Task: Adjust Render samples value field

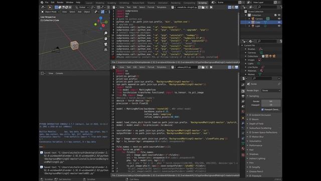Action: (271, 102)
